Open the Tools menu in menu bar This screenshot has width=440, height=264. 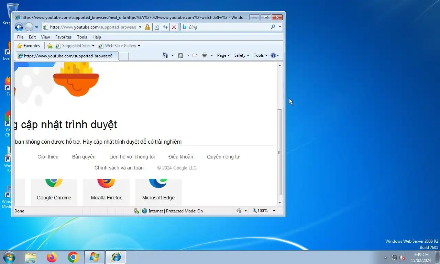click(82, 37)
